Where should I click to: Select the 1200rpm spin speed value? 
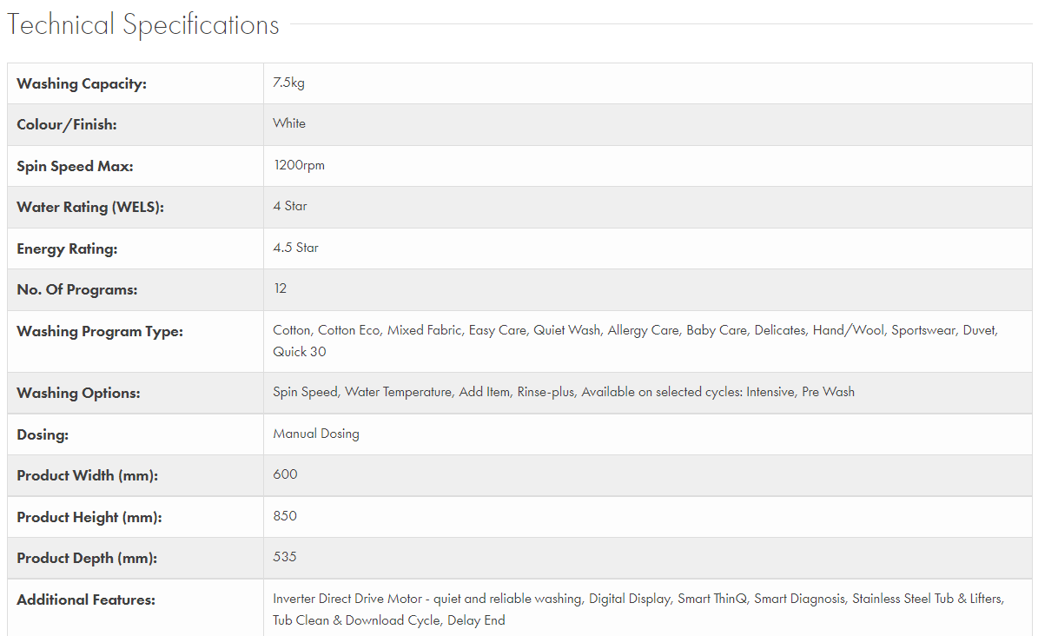tap(299, 165)
